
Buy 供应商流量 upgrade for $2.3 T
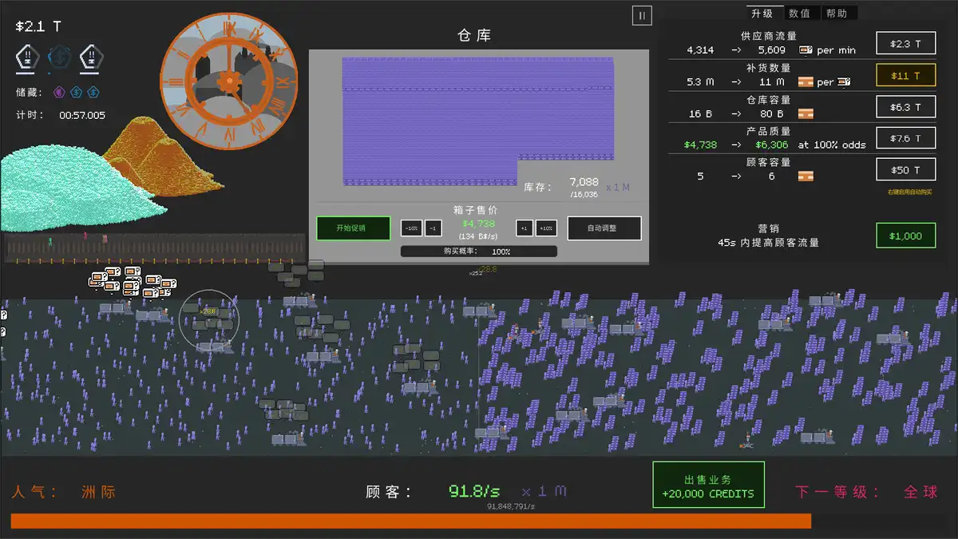pyautogui.click(x=905, y=43)
